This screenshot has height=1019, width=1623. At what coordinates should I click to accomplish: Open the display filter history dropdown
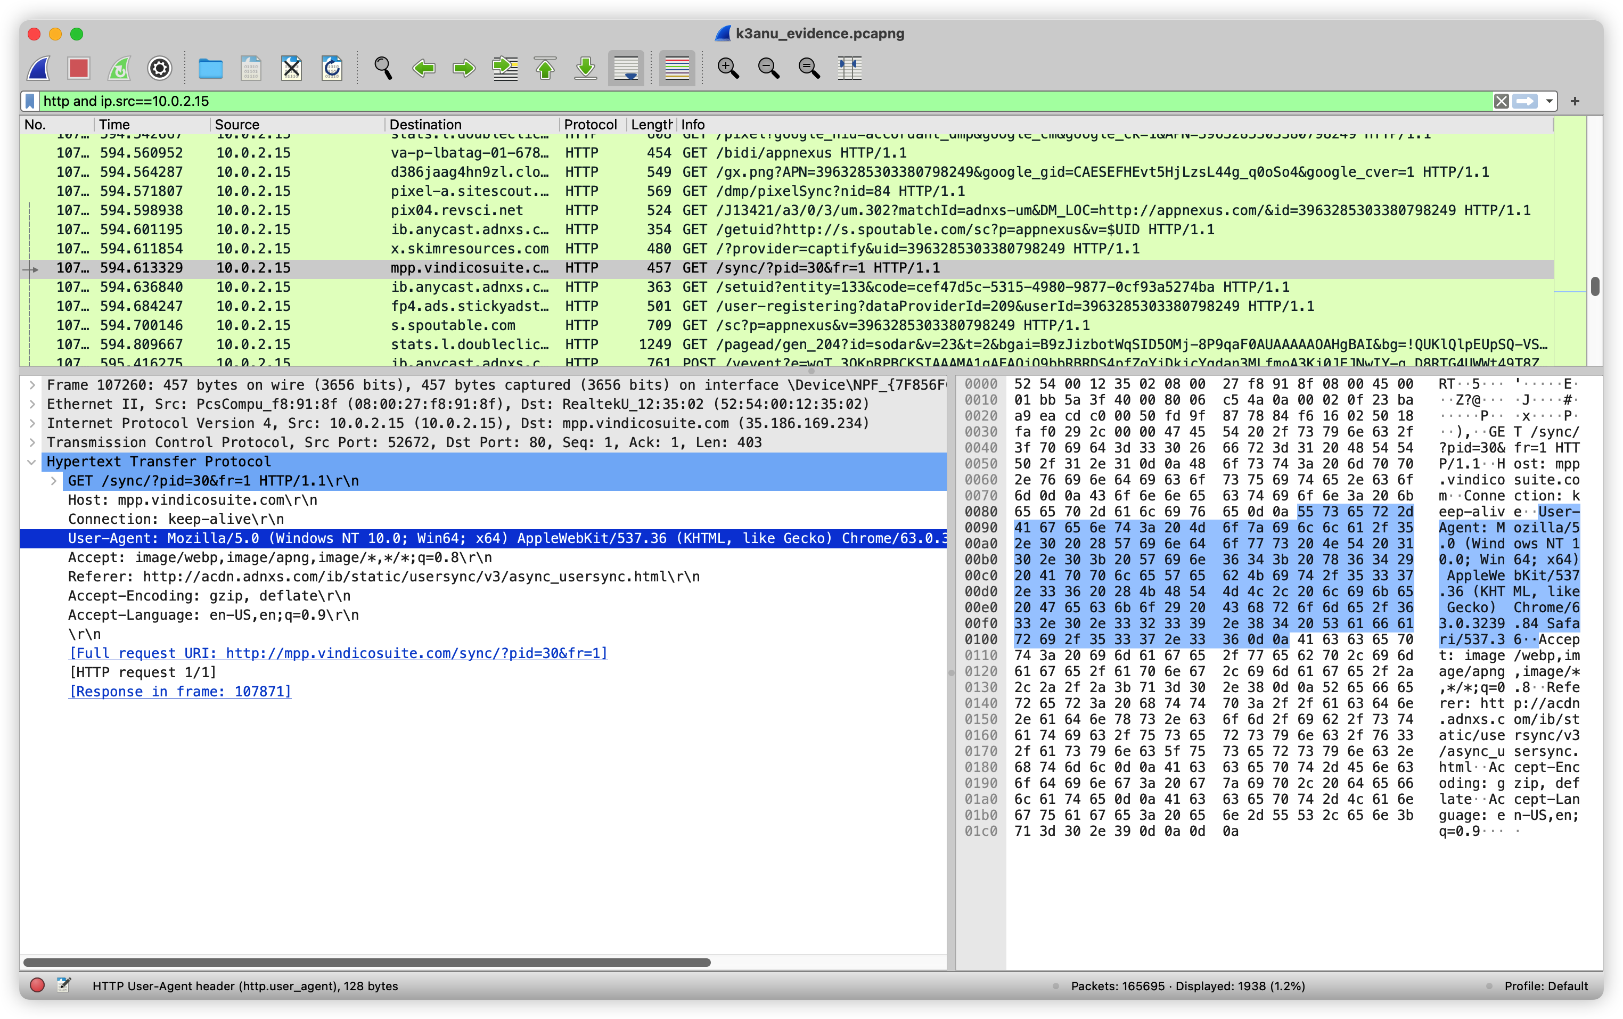coord(1550,101)
